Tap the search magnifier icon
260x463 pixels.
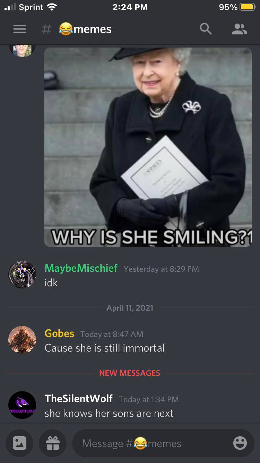pos(206,29)
